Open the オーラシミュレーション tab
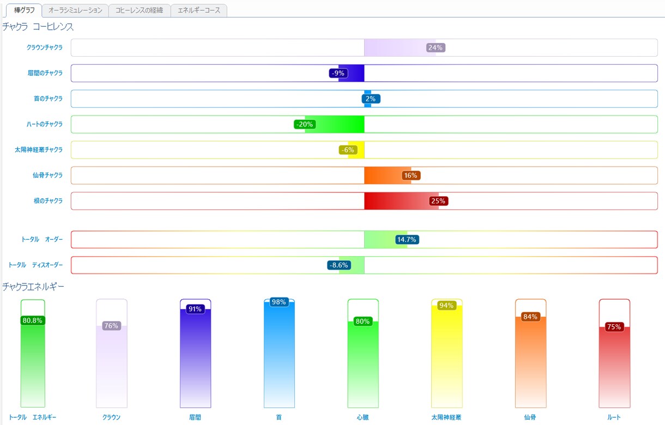The width and height of the screenshot is (665, 425). [x=75, y=10]
